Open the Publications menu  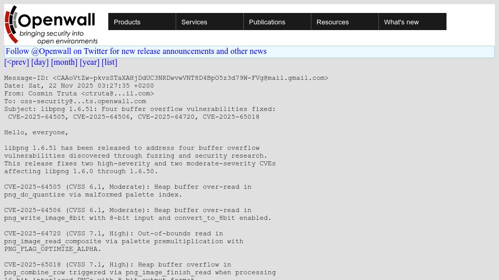[x=277, y=22]
